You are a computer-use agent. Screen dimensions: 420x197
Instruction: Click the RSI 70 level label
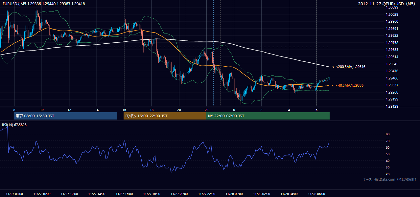pyautogui.click(x=387, y=141)
